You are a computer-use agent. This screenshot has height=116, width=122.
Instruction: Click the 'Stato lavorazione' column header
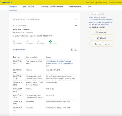(31, 57)
